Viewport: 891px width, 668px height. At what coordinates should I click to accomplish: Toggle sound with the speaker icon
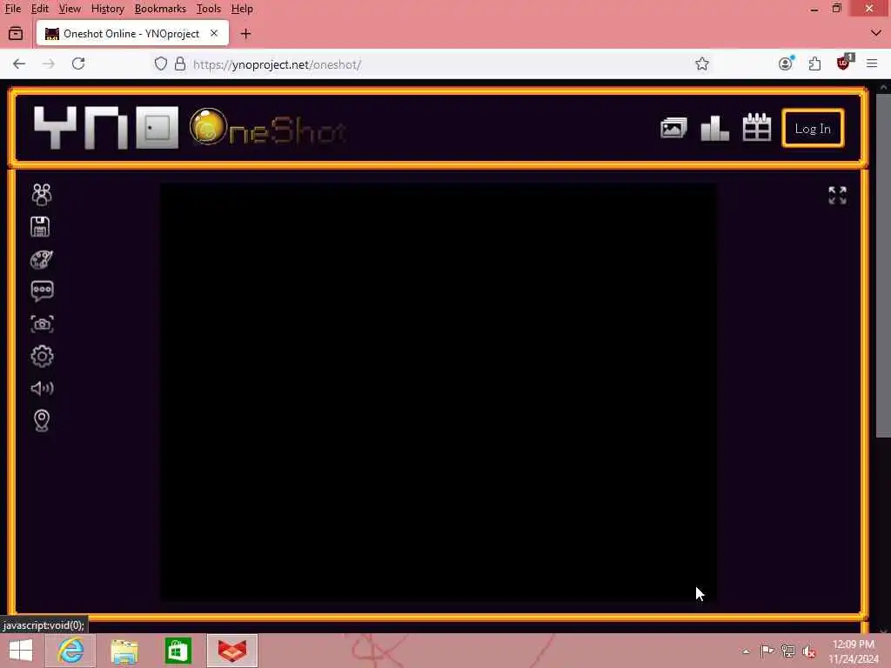tap(42, 388)
